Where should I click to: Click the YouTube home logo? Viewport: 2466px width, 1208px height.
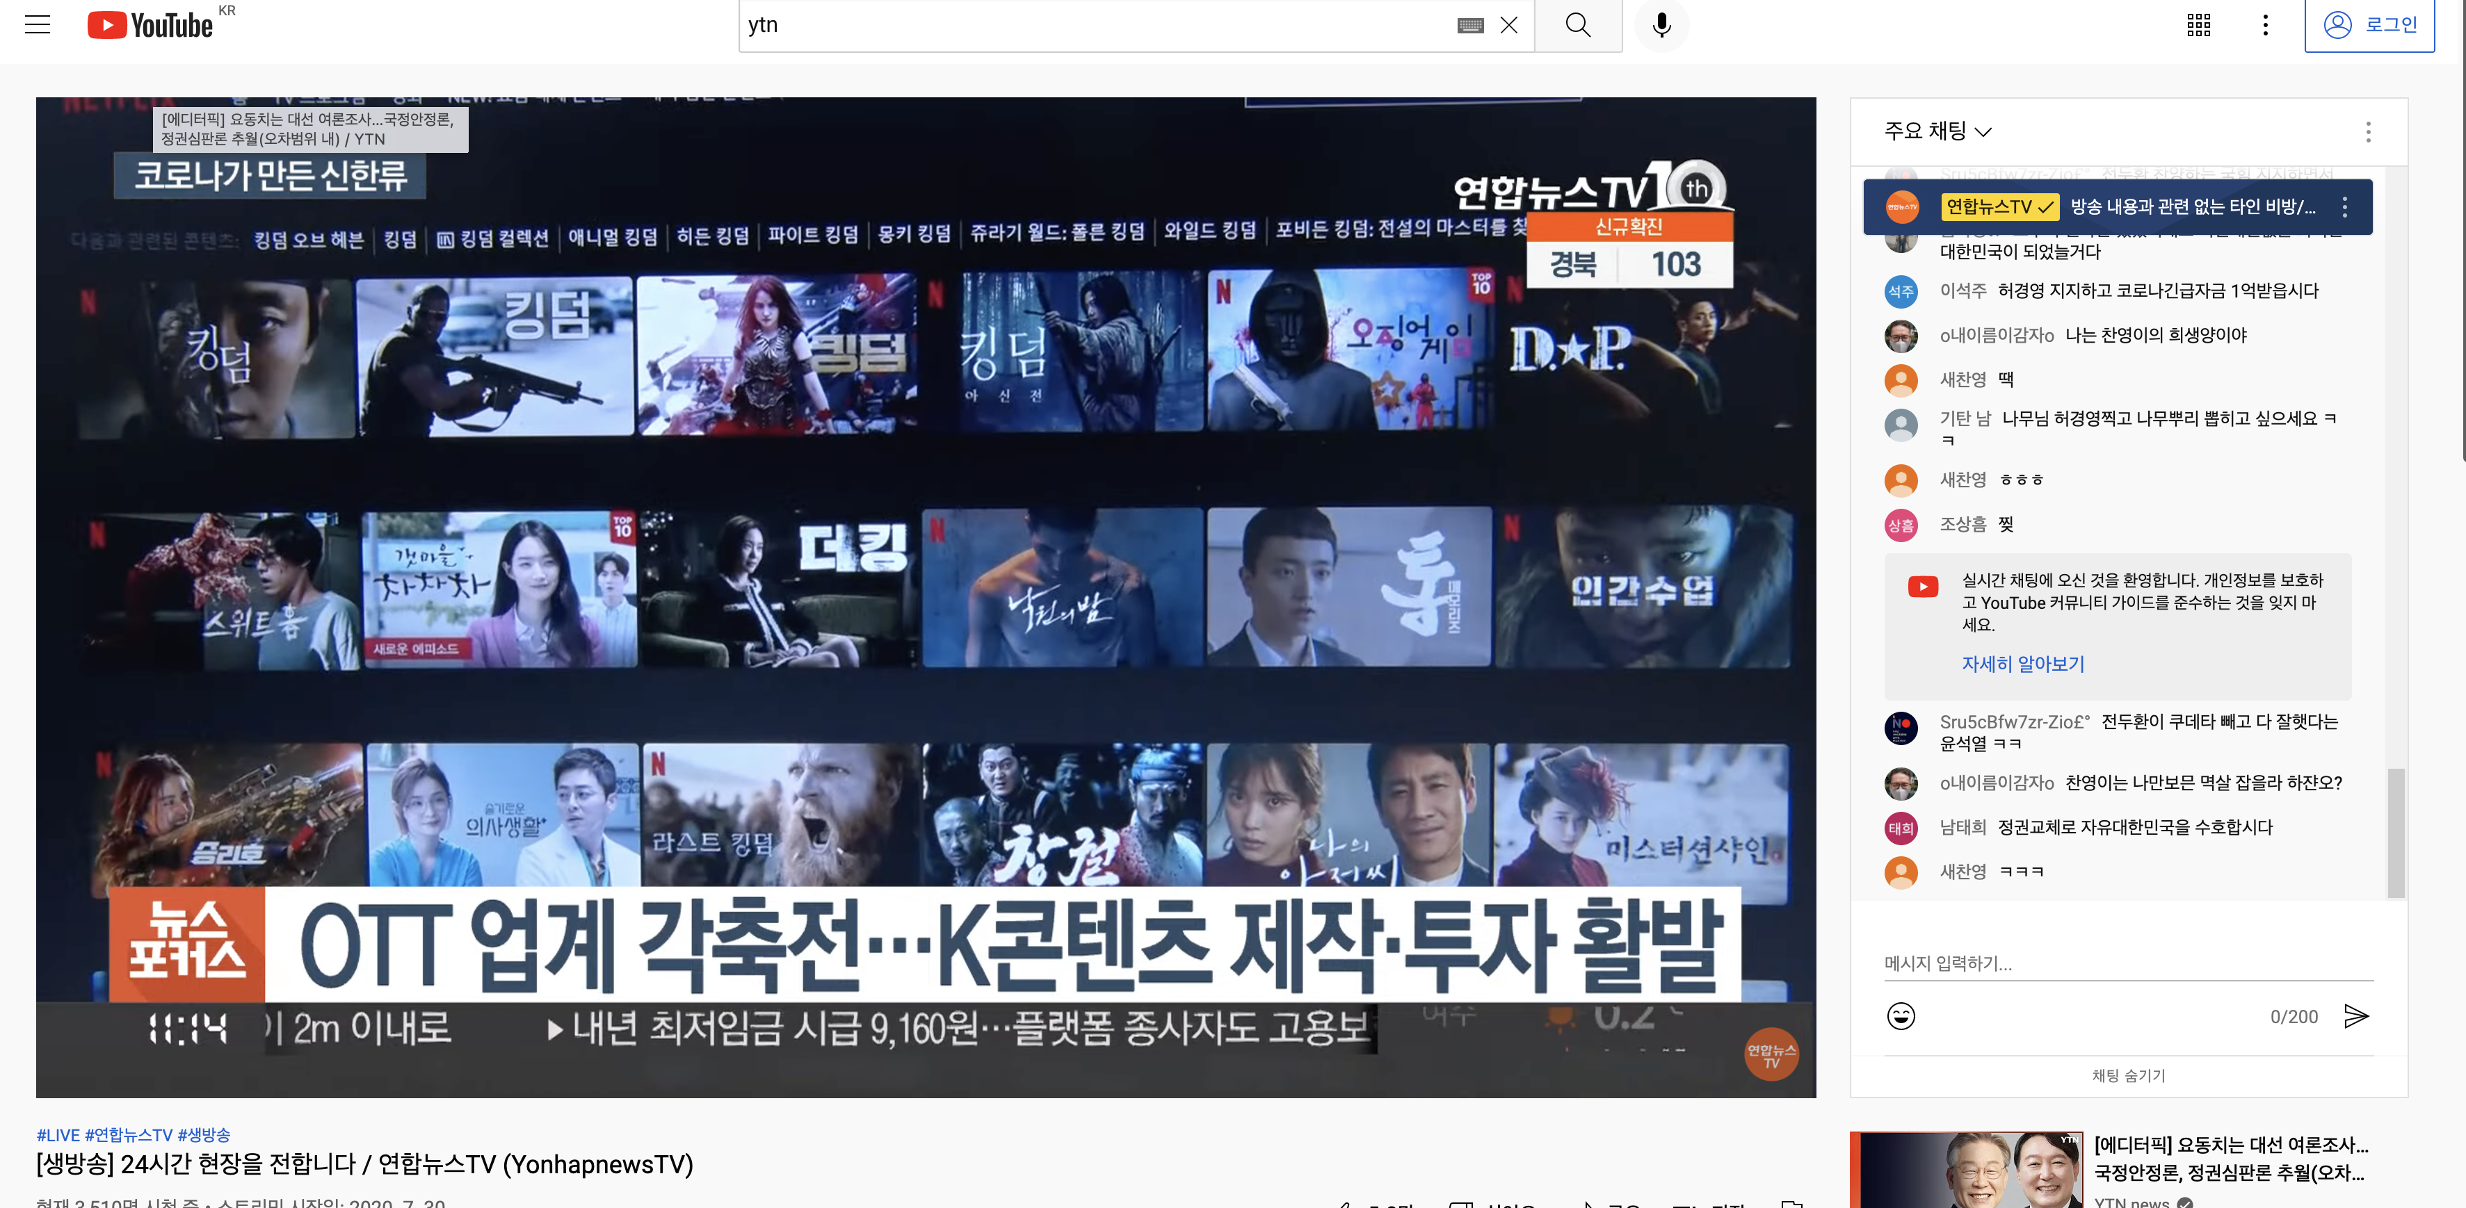click(150, 25)
